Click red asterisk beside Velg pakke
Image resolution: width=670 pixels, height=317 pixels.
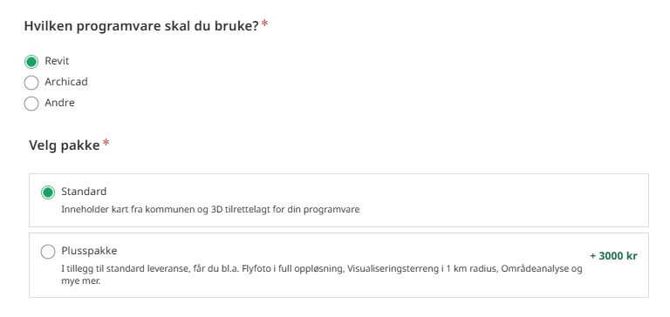click(x=106, y=144)
